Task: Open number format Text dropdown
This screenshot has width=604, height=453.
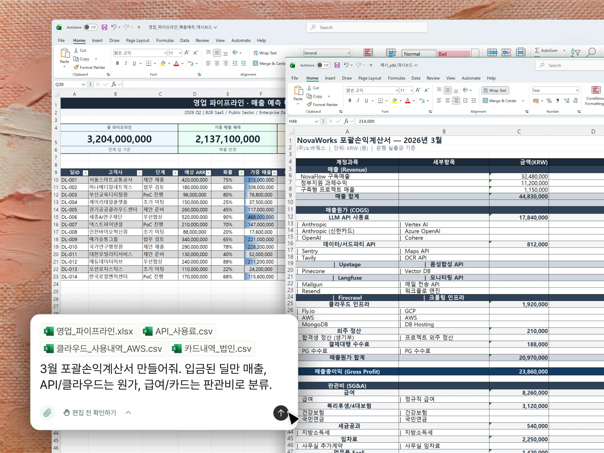Action: click(x=577, y=91)
